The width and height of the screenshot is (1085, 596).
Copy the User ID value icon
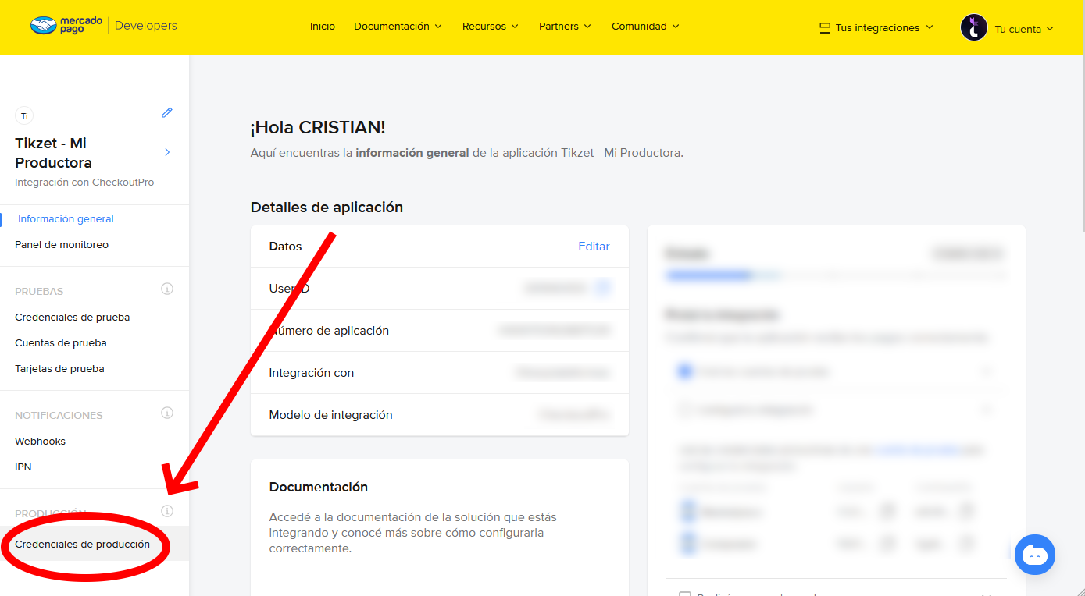pos(602,289)
